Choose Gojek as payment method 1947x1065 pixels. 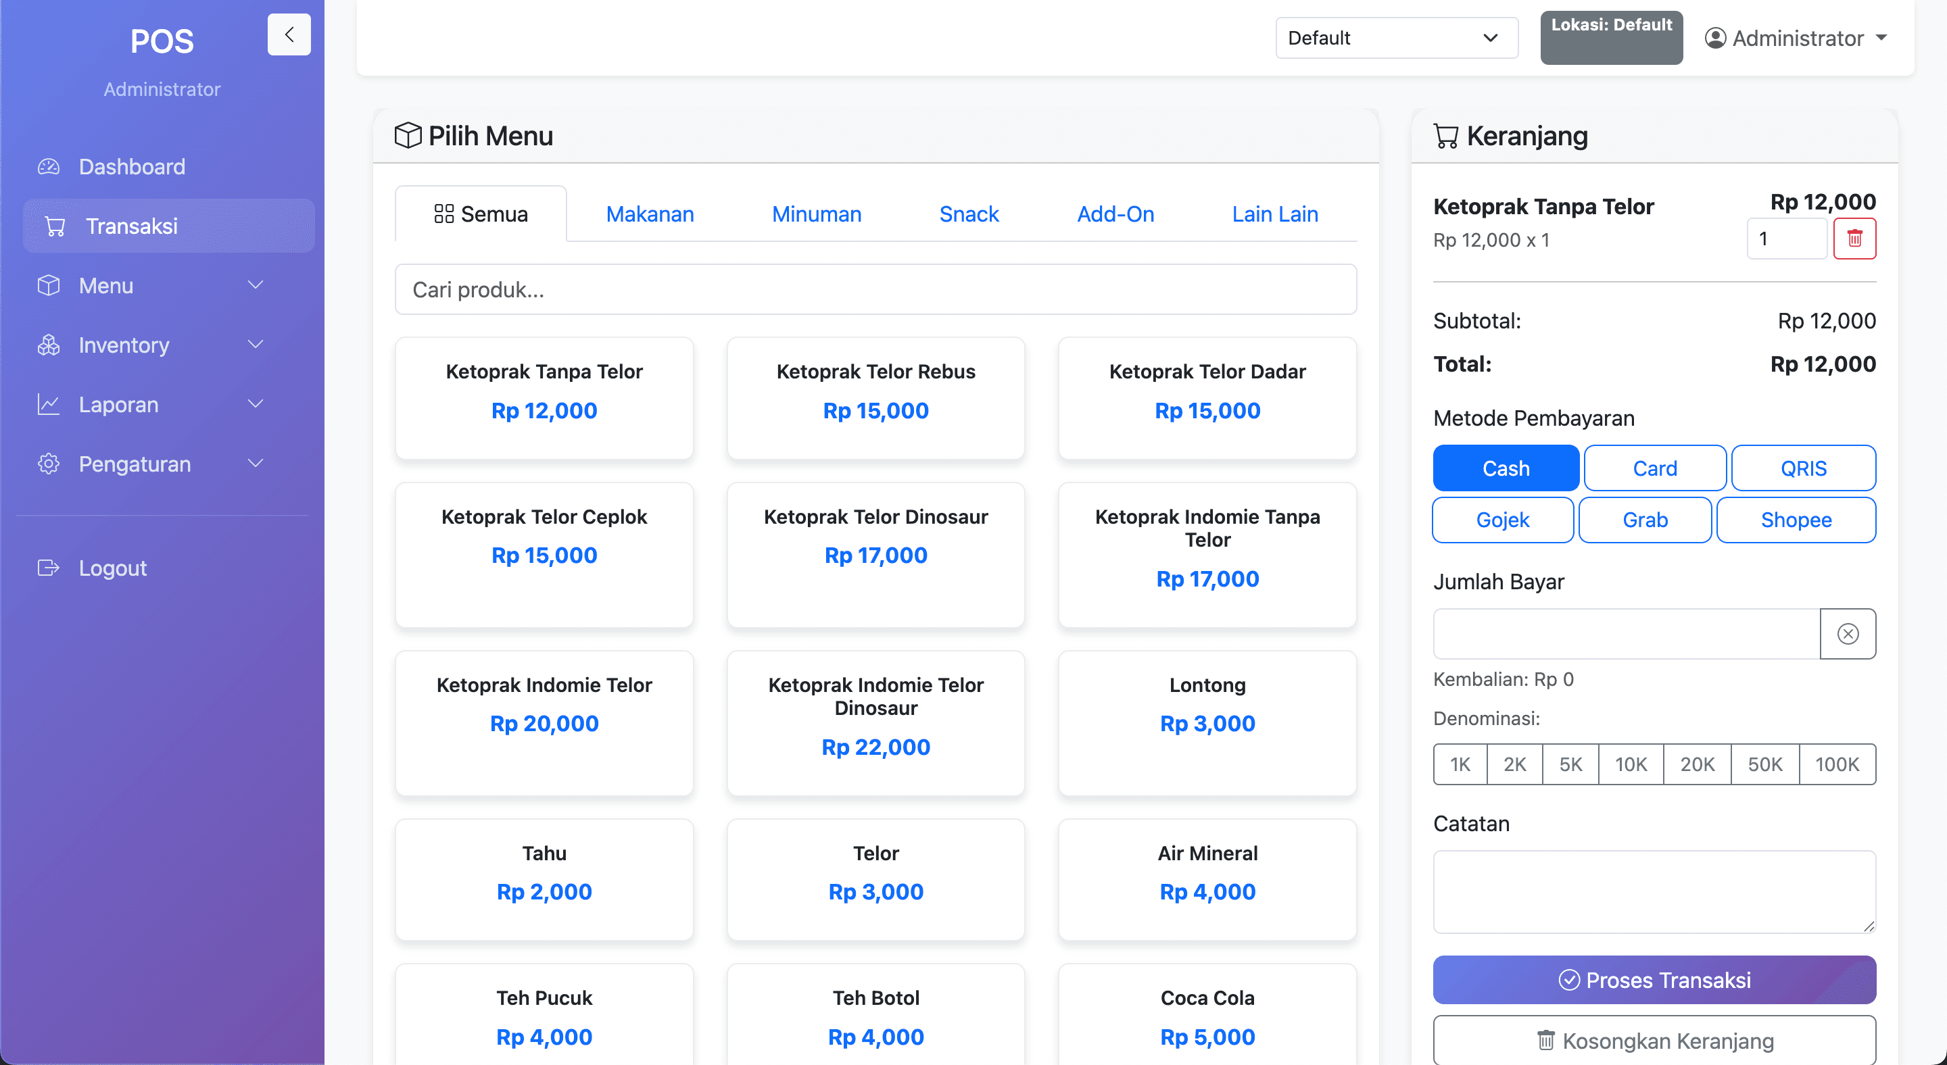click(1503, 520)
